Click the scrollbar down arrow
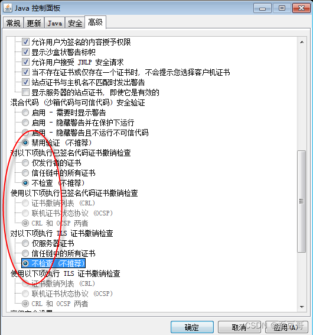 coord(302,307)
